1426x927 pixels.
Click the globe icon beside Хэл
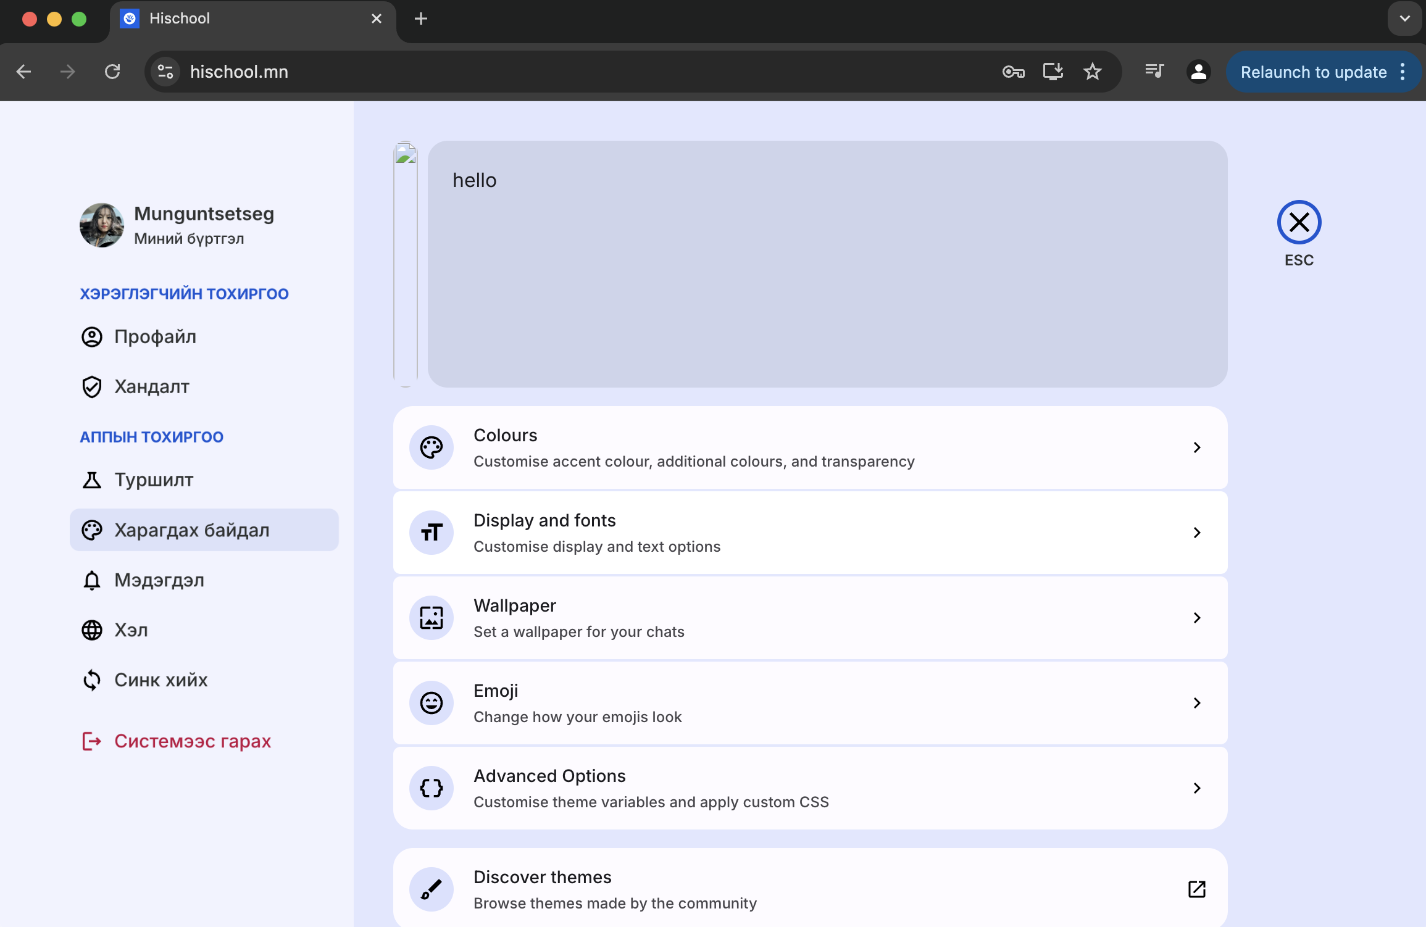pyautogui.click(x=92, y=630)
